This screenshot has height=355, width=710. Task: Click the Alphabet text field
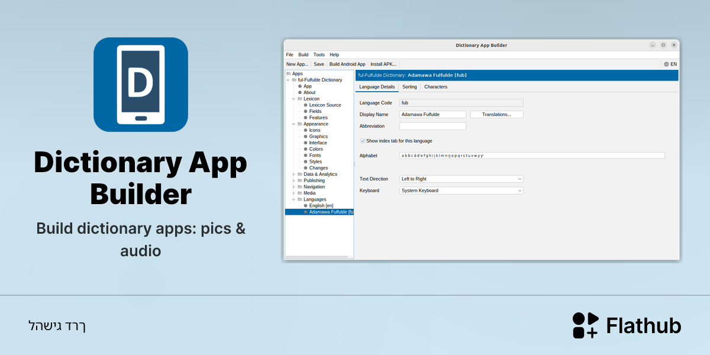(532, 156)
